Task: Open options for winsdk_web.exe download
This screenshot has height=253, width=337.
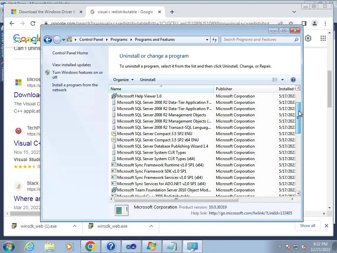Action: point(151,226)
